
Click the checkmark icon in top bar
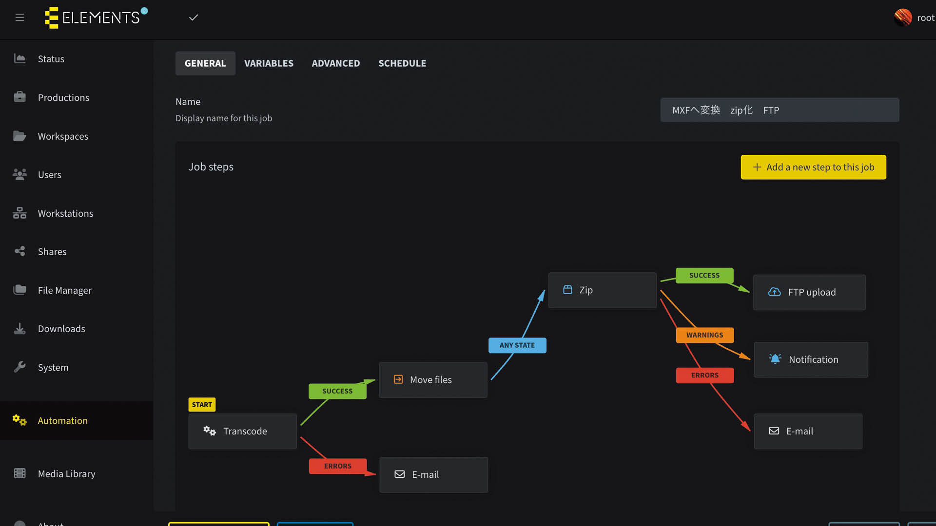point(194,18)
